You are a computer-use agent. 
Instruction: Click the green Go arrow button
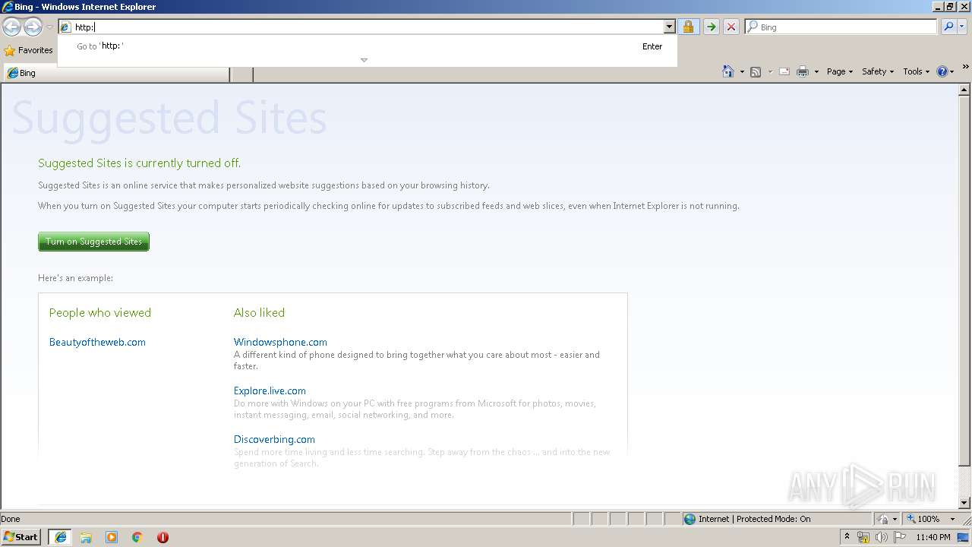coord(711,27)
